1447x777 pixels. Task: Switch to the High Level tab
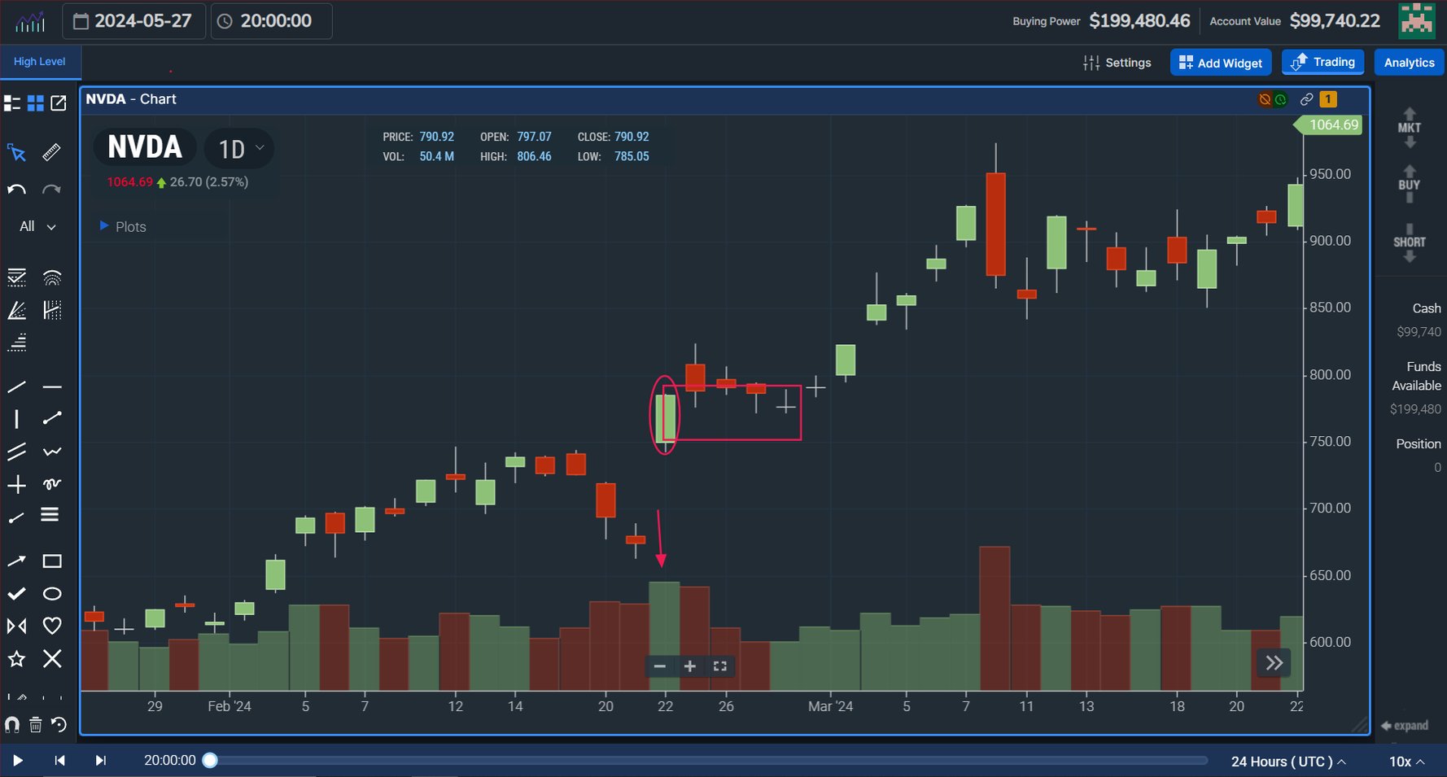tap(41, 61)
